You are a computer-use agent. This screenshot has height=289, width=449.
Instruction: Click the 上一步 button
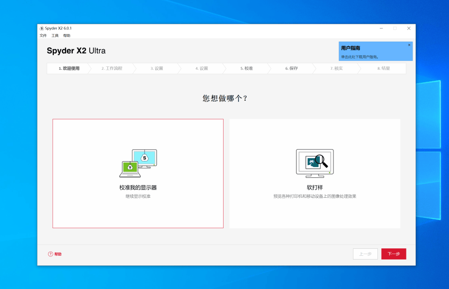click(365, 254)
